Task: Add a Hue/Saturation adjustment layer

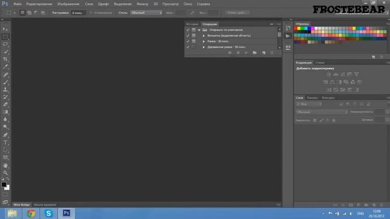Action: tap(325, 82)
